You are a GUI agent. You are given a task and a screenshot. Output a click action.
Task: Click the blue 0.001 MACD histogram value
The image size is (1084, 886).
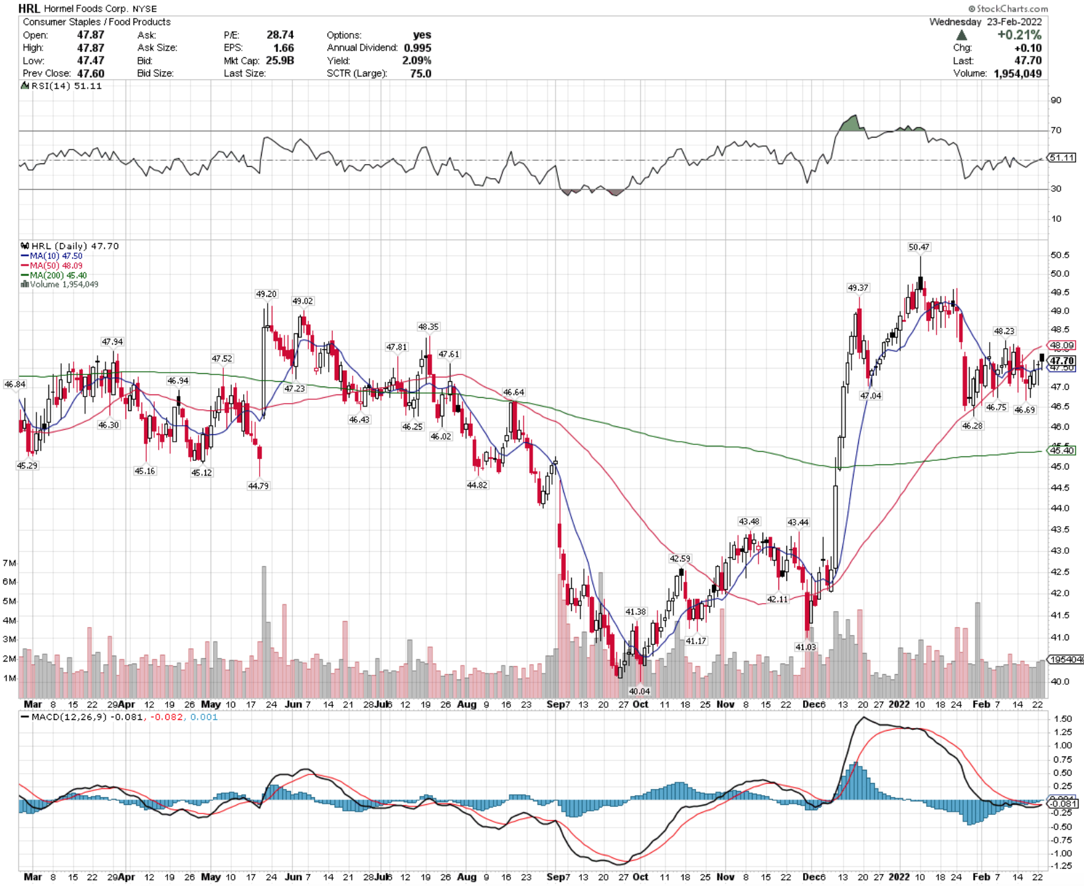click(x=204, y=717)
